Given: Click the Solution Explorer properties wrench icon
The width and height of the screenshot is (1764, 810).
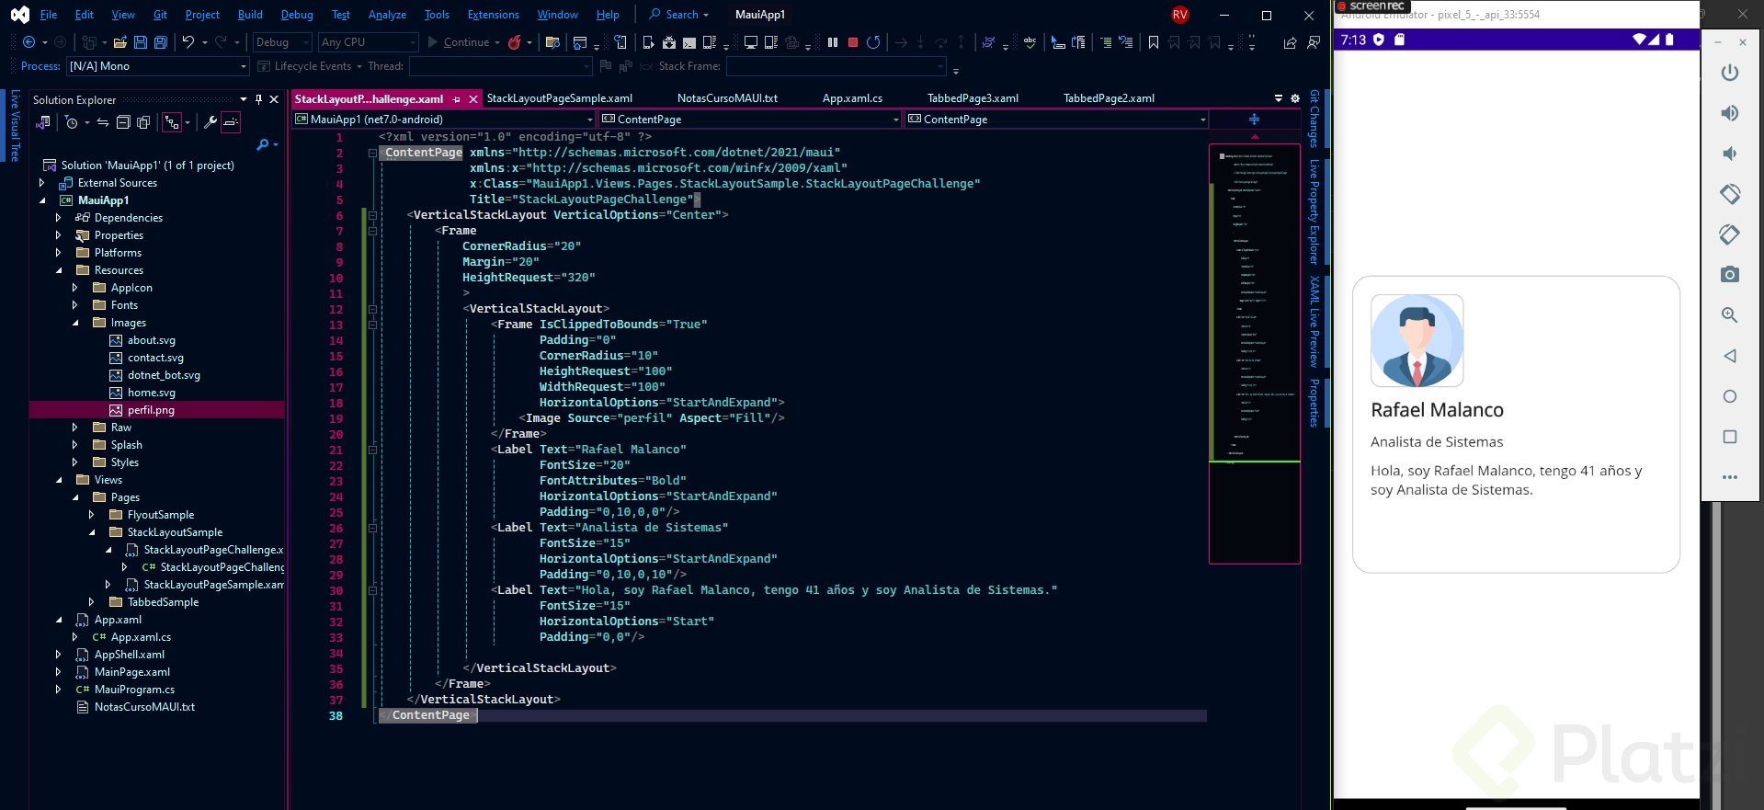Looking at the screenshot, I should pyautogui.click(x=211, y=122).
